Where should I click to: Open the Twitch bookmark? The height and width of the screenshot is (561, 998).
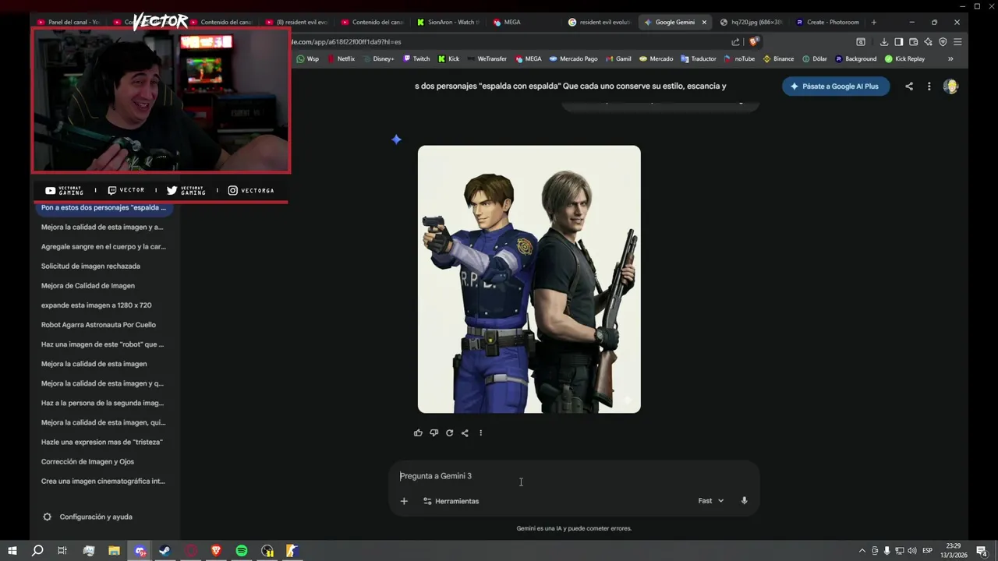(416, 58)
